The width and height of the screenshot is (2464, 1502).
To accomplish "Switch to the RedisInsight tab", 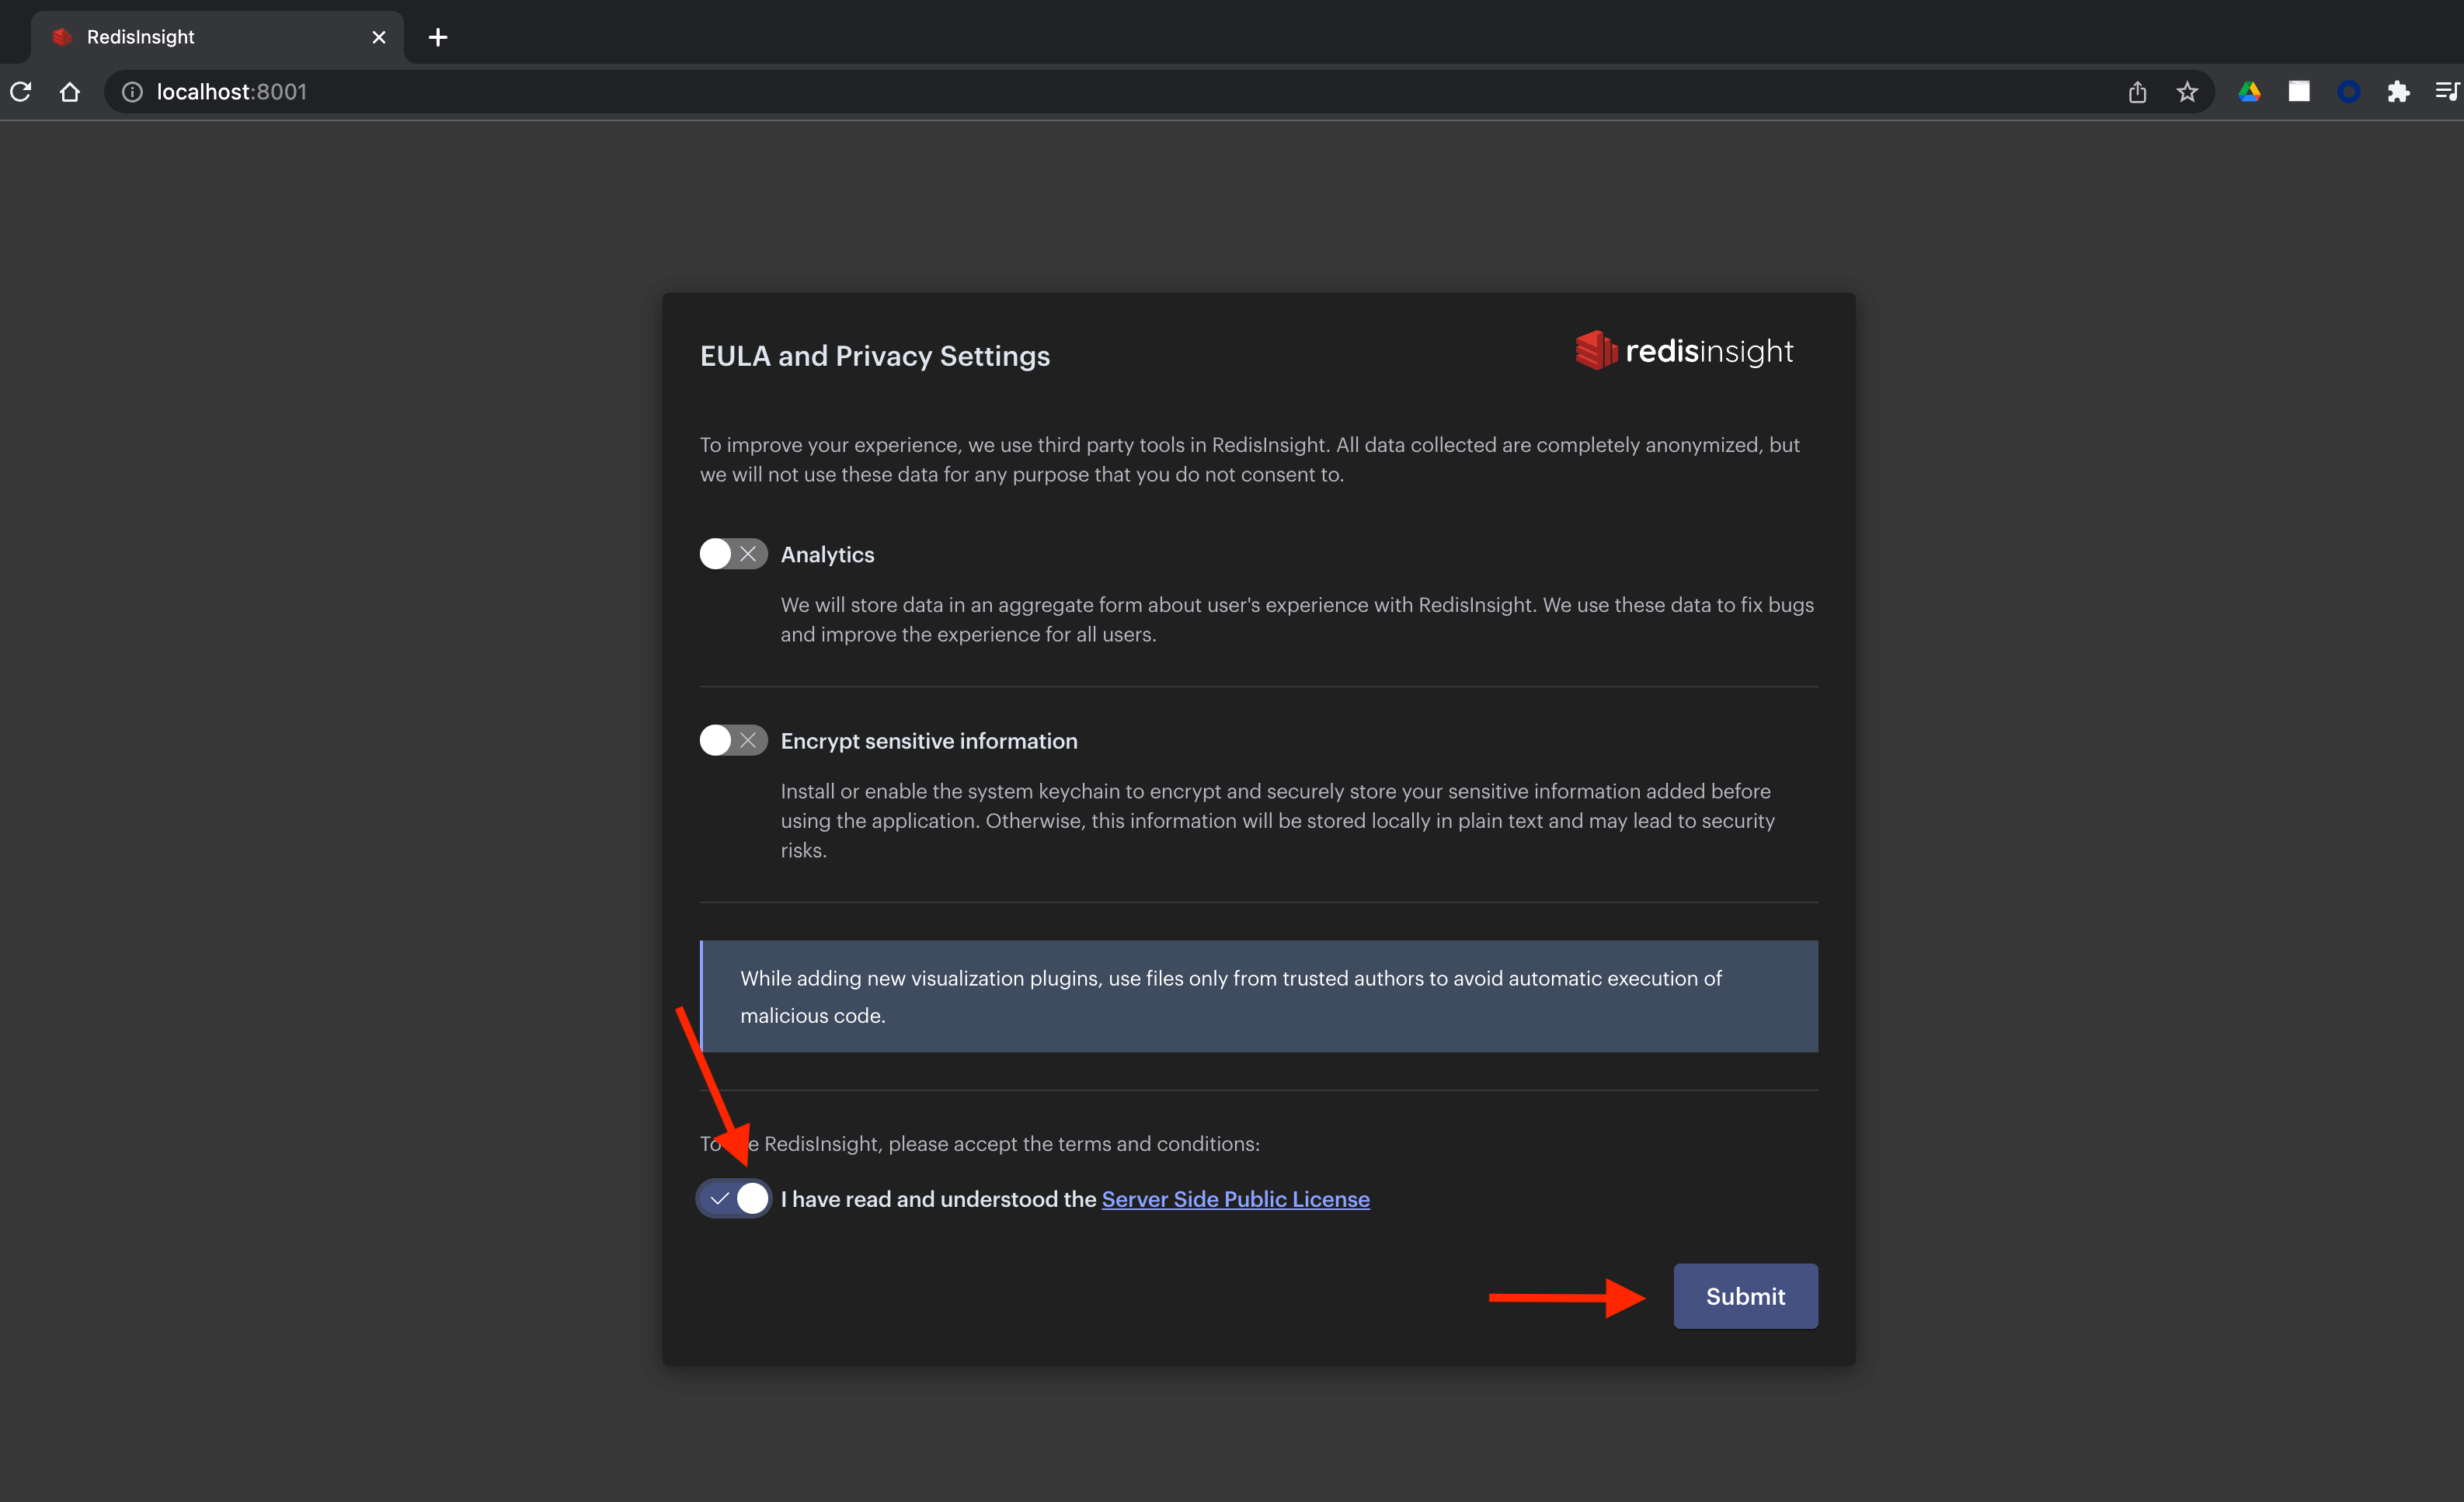I will click(200, 37).
